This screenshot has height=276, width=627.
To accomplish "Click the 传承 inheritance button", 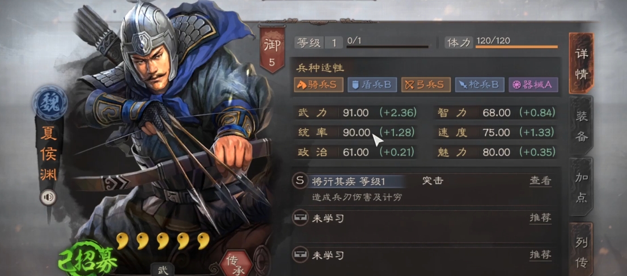I will pyautogui.click(x=236, y=262).
